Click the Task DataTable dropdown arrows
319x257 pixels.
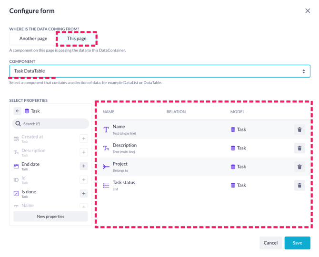304,71
